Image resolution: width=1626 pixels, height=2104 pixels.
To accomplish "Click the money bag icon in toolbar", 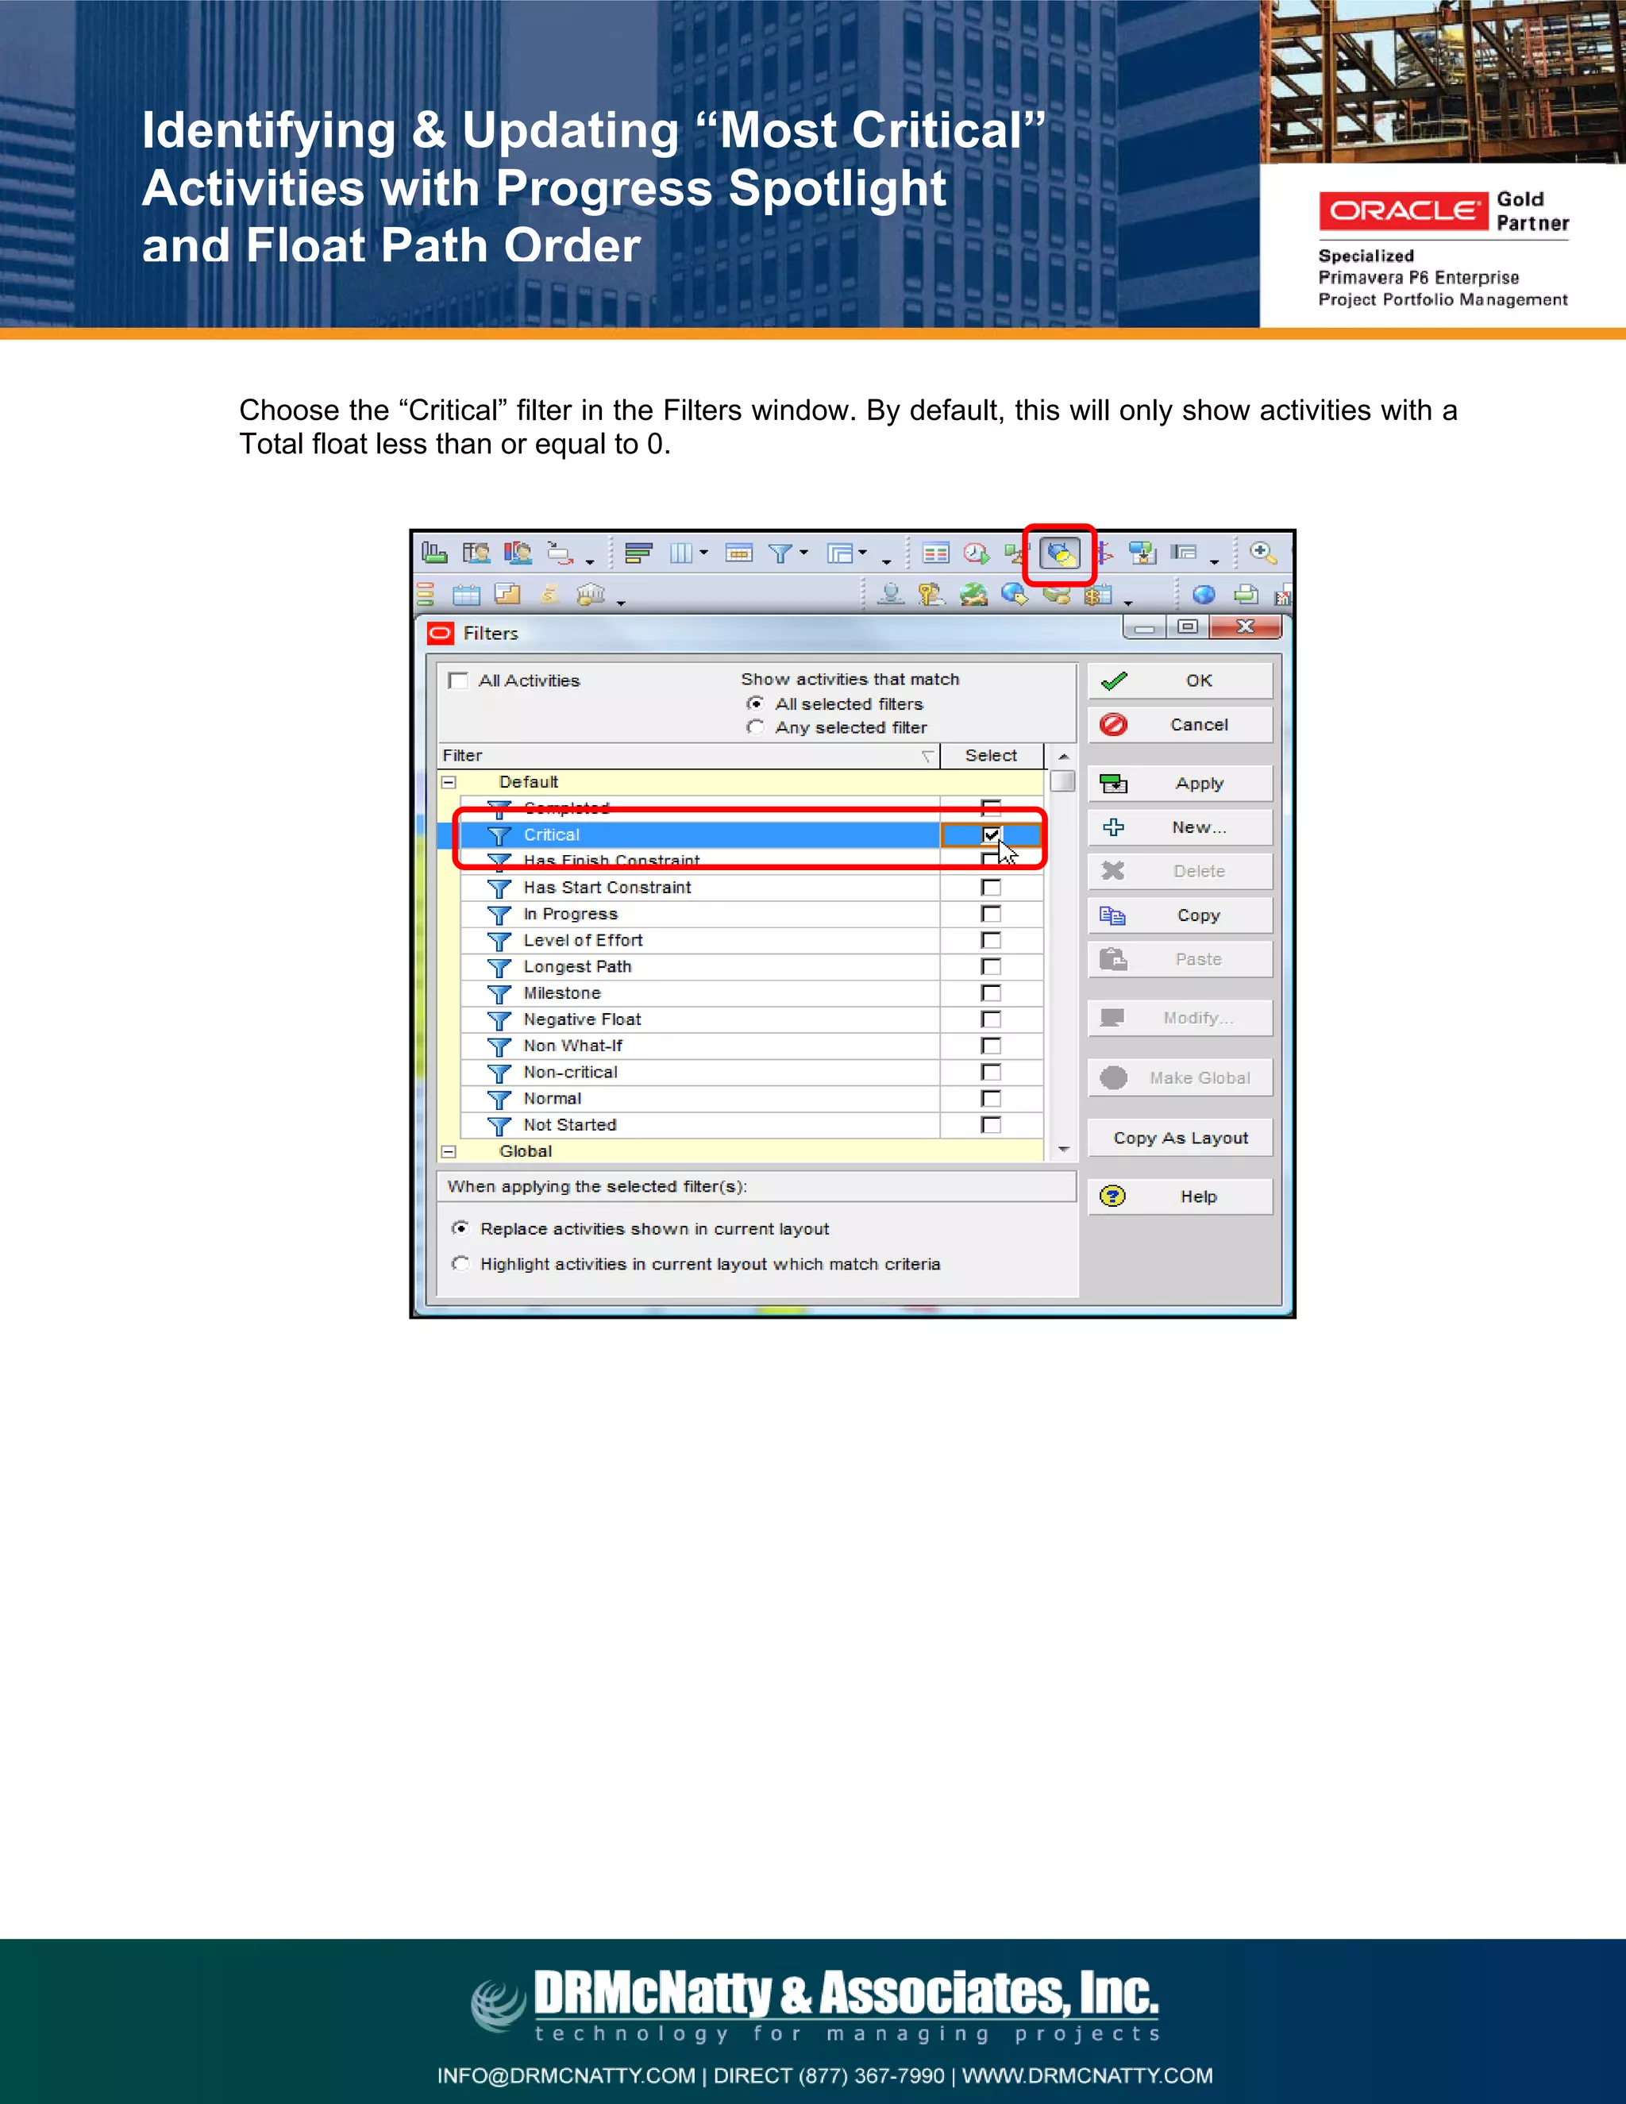I will coord(549,595).
